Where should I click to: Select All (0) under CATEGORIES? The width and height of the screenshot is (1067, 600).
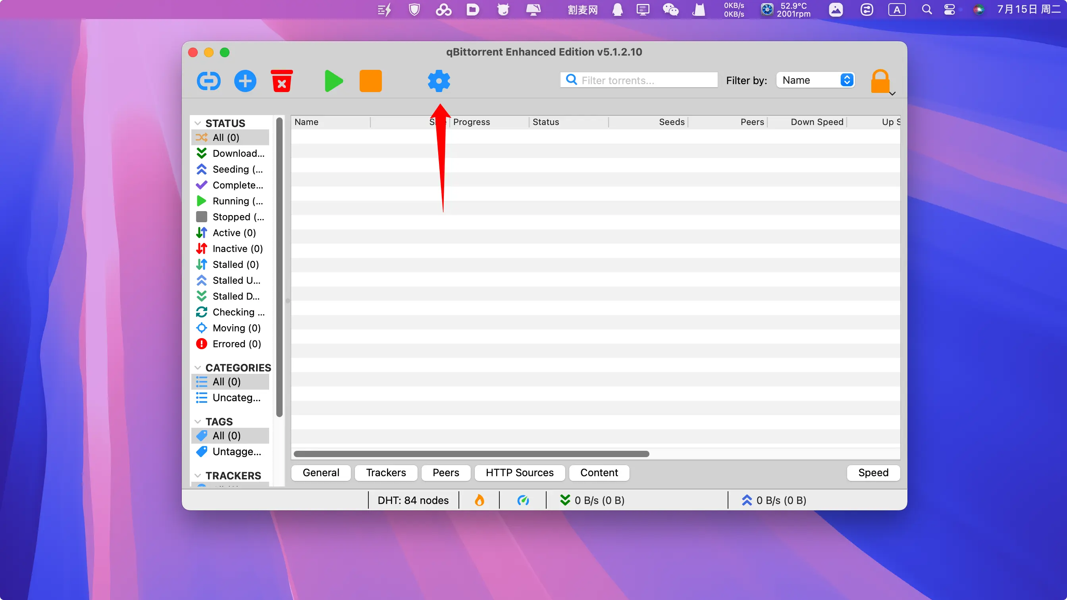tap(230, 382)
